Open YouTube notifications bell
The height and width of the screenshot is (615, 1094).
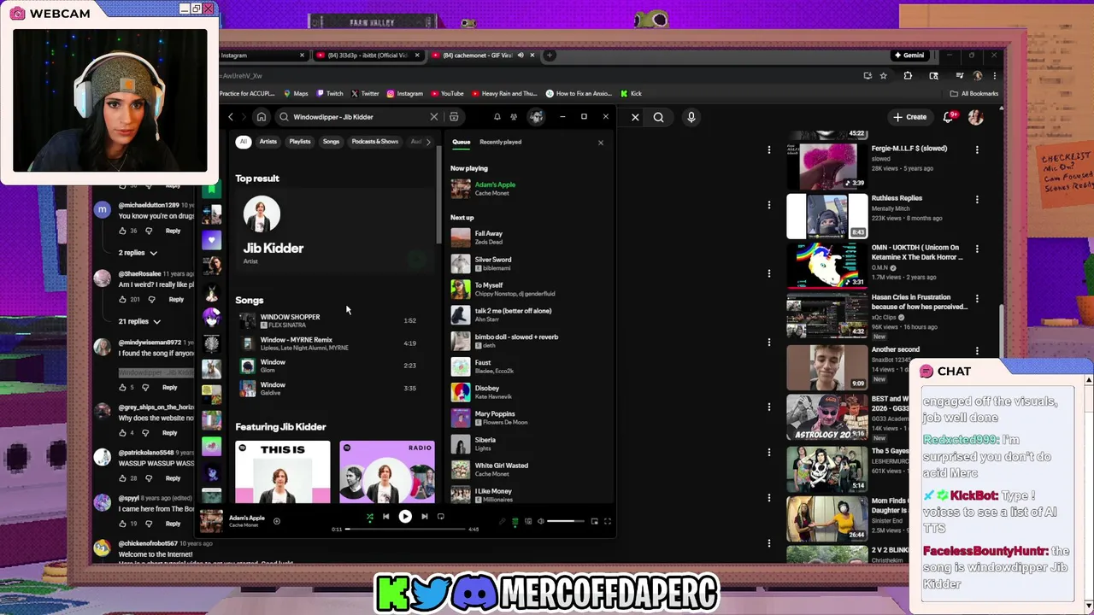pos(948,117)
